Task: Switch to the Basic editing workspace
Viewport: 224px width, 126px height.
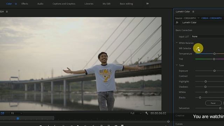Action: 126,4
